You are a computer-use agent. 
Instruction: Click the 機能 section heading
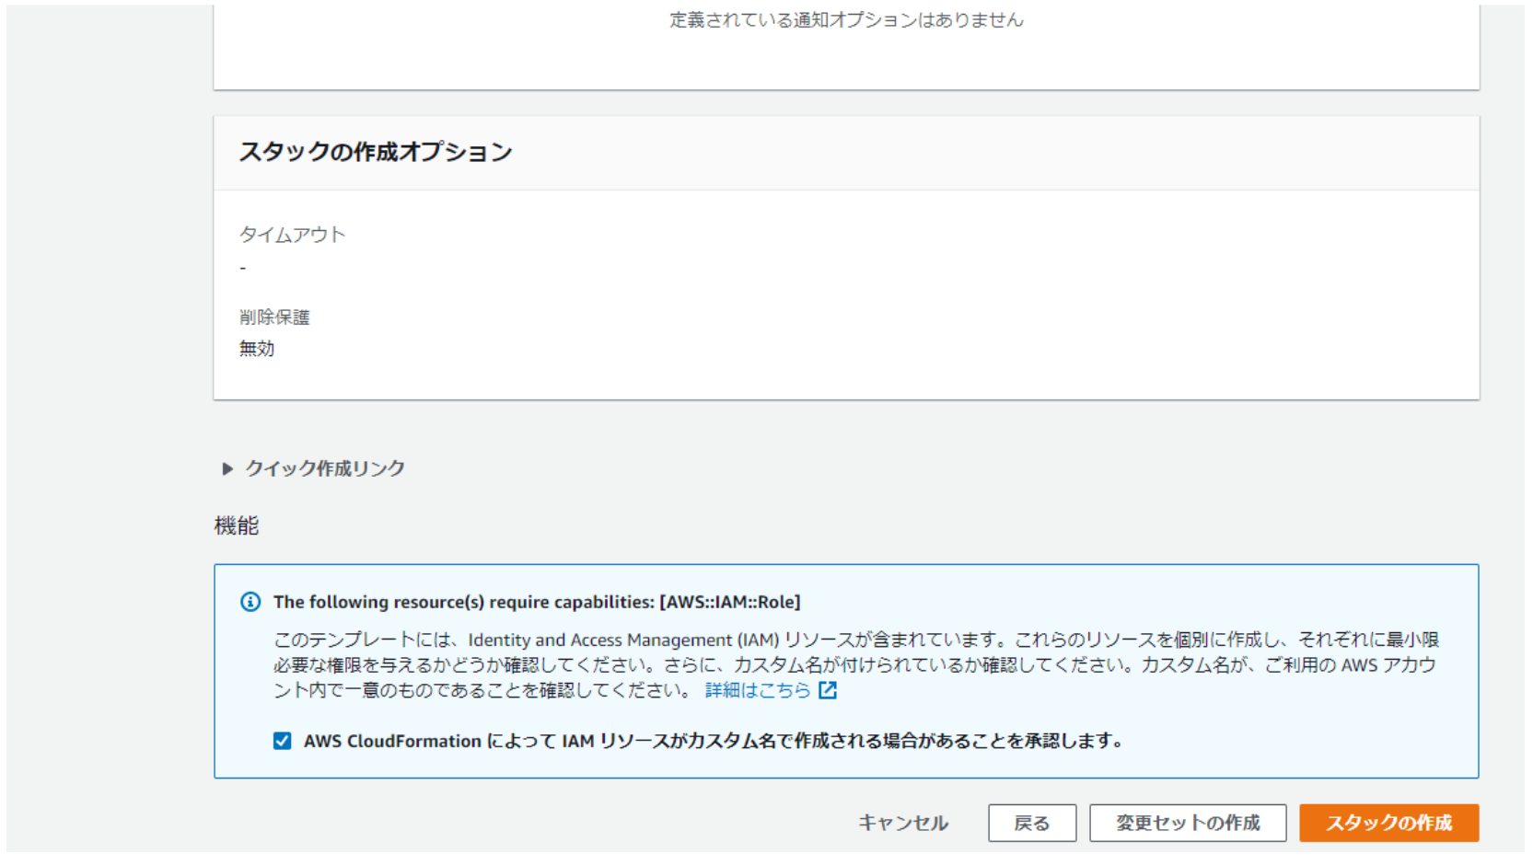pos(237,525)
